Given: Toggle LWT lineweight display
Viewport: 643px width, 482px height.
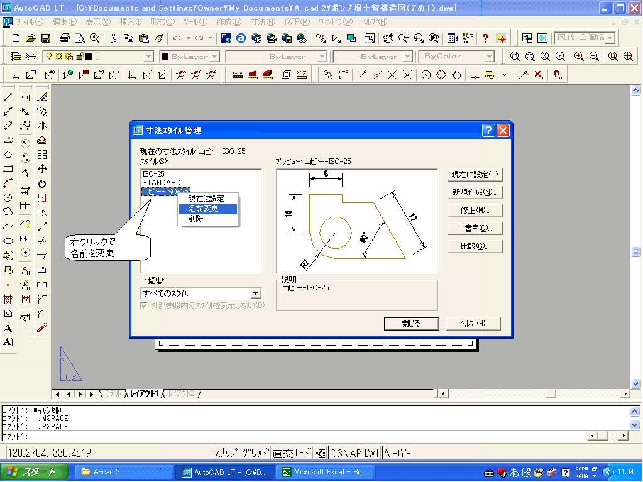Looking at the screenshot, I should (x=372, y=453).
